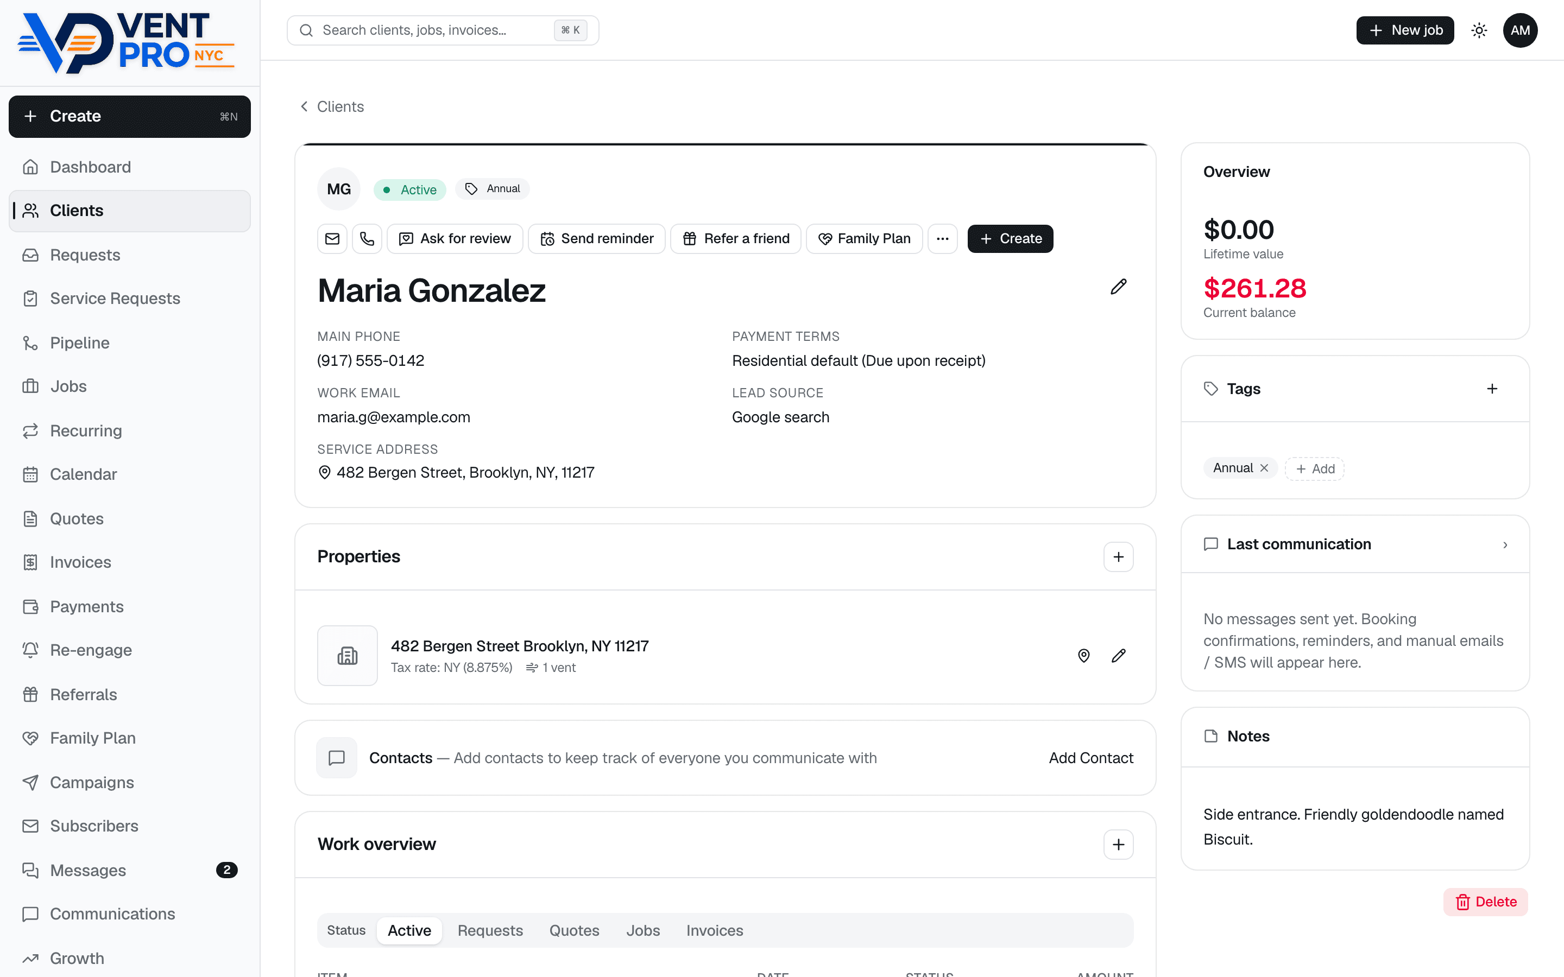Click the New job button
This screenshot has height=977, width=1564.
(1405, 30)
